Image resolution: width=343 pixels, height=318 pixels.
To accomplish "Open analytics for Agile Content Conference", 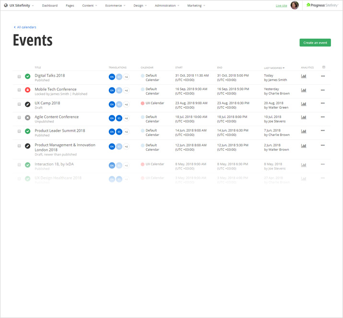I will point(304,117).
